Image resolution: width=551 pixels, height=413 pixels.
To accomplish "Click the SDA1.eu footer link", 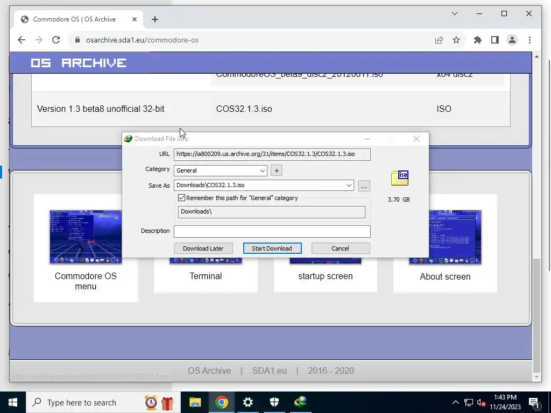I will (x=270, y=371).
